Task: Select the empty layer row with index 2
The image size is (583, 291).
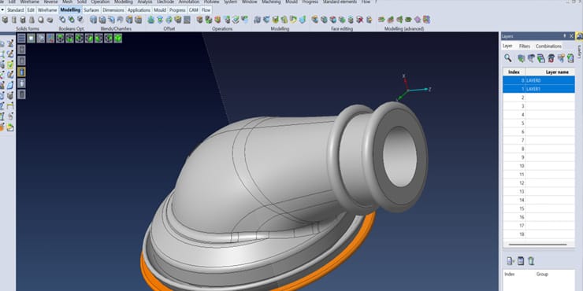Action: (x=539, y=98)
